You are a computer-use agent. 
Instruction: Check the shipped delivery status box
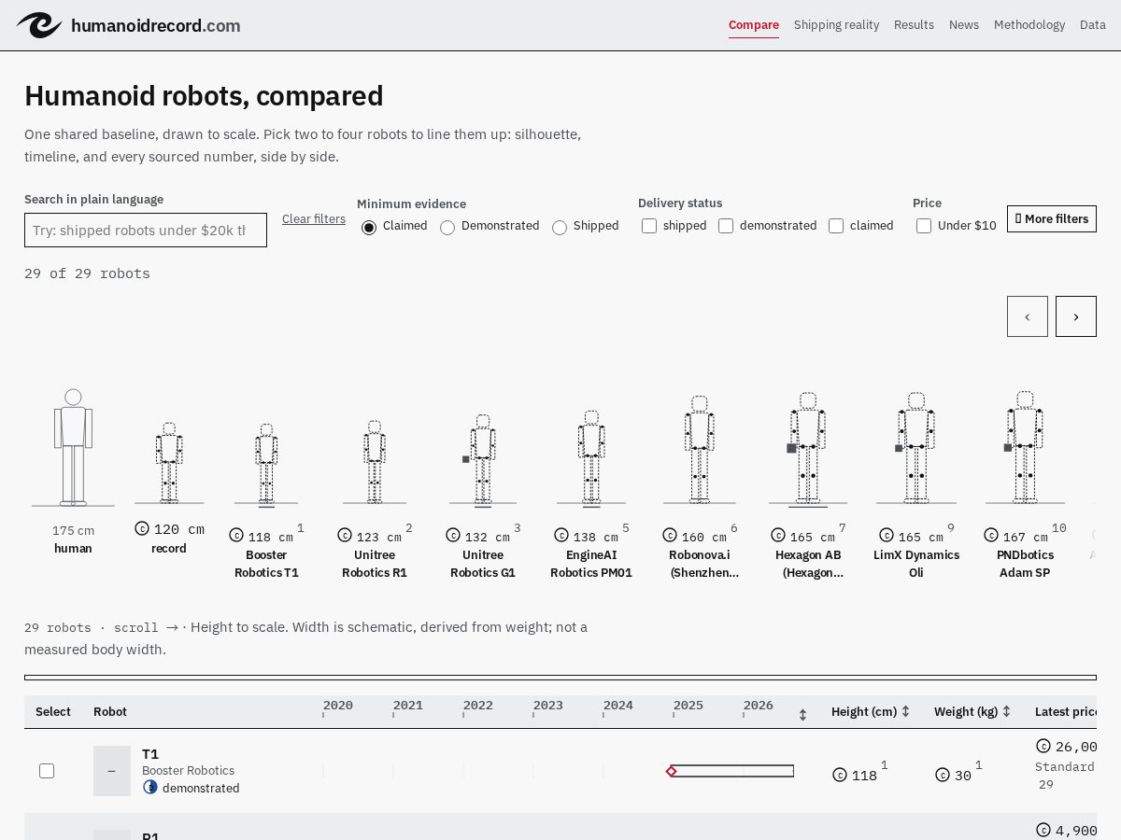(649, 226)
